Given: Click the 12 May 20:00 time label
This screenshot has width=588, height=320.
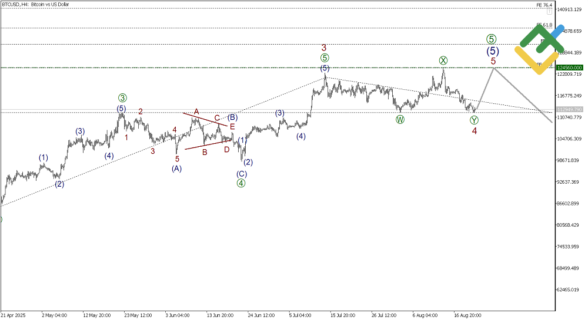Looking at the screenshot, I should (x=97, y=315).
